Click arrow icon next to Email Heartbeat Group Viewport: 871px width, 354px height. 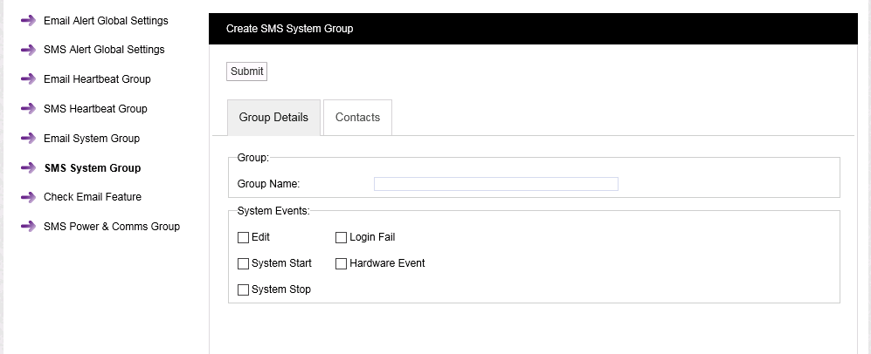(x=28, y=79)
